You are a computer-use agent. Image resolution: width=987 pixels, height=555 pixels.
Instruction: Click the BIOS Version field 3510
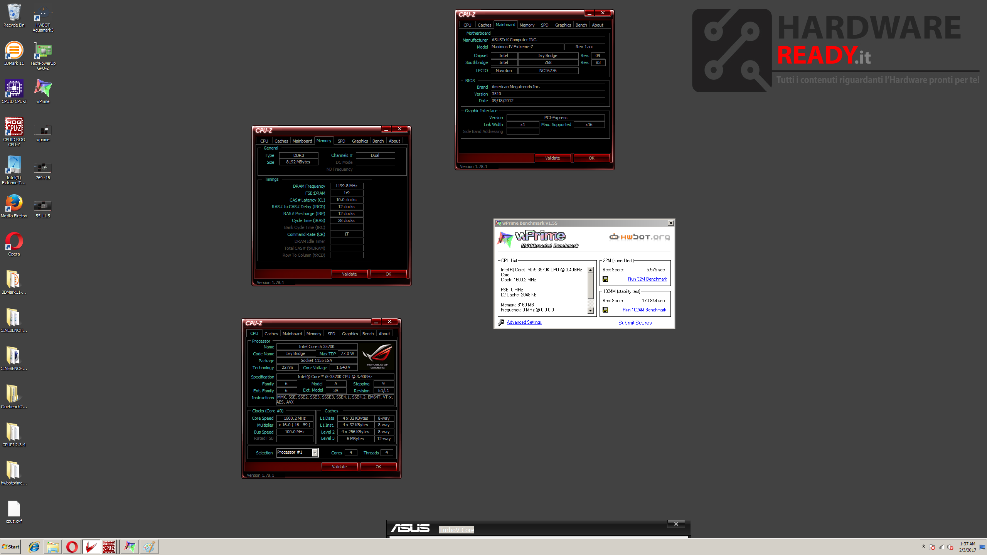(x=547, y=94)
